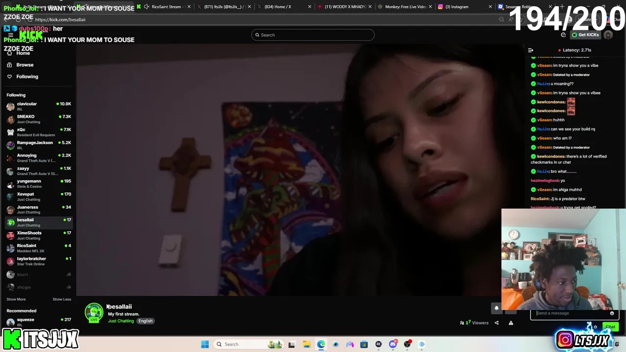
Task: Open the Kick points icon beside Get KICKs
Action: [563, 35]
